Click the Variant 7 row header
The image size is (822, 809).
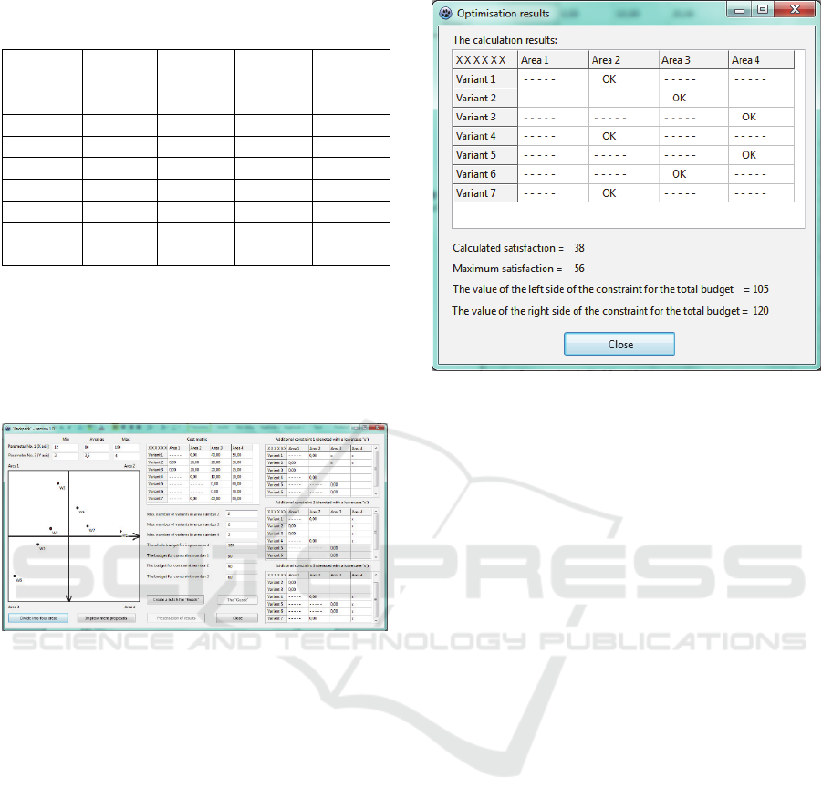tap(485, 193)
